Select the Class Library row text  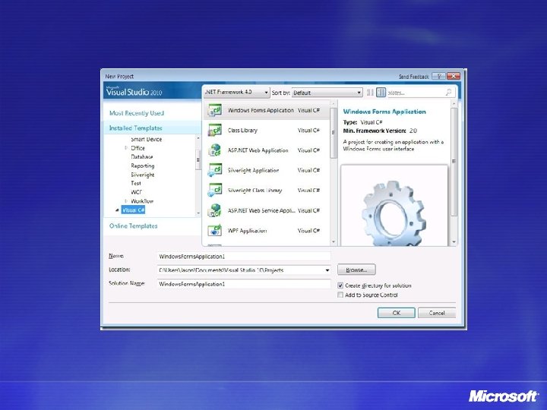(x=242, y=130)
